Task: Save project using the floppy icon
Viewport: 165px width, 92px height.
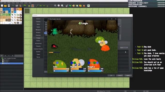Action: pos(9,6)
